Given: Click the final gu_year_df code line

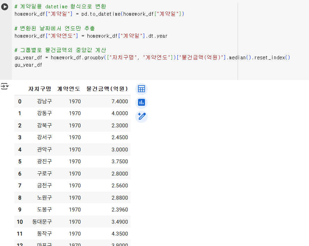Looking at the screenshot, I should (28, 65).
